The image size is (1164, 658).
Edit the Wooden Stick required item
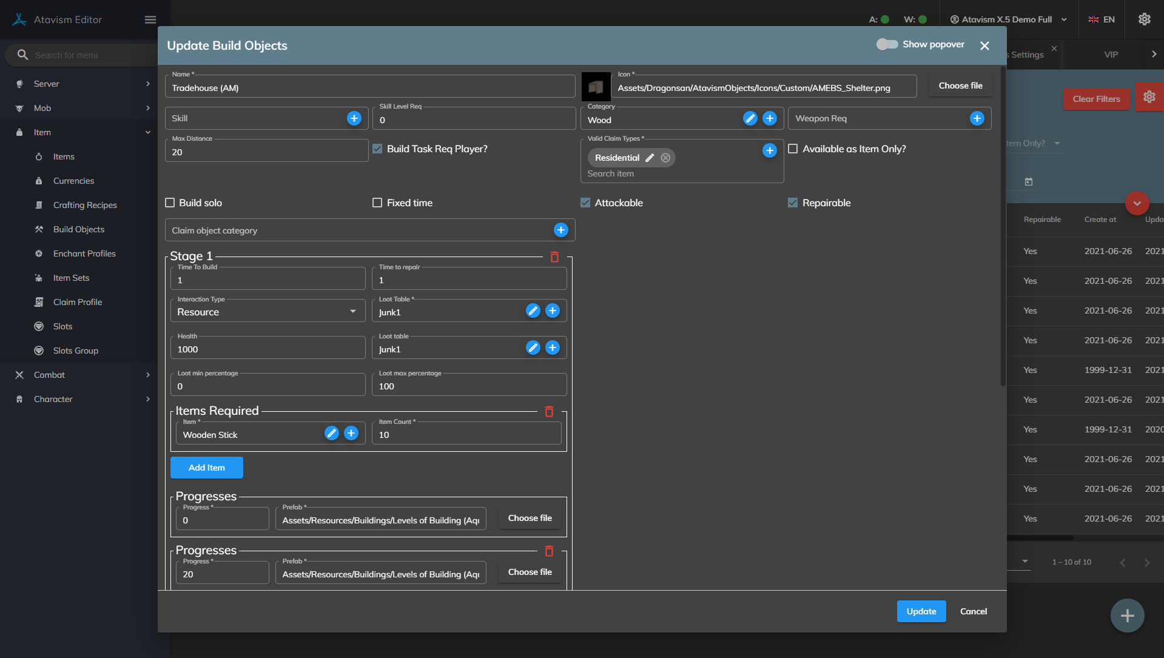(x=332, y=433)
